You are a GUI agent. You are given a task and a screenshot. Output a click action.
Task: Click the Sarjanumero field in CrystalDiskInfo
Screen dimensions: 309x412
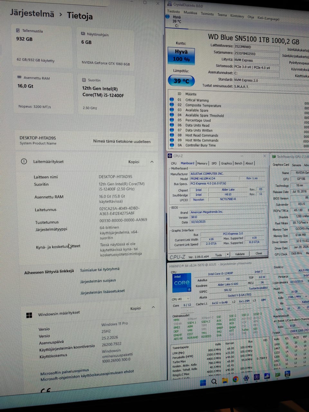[256, 54]
